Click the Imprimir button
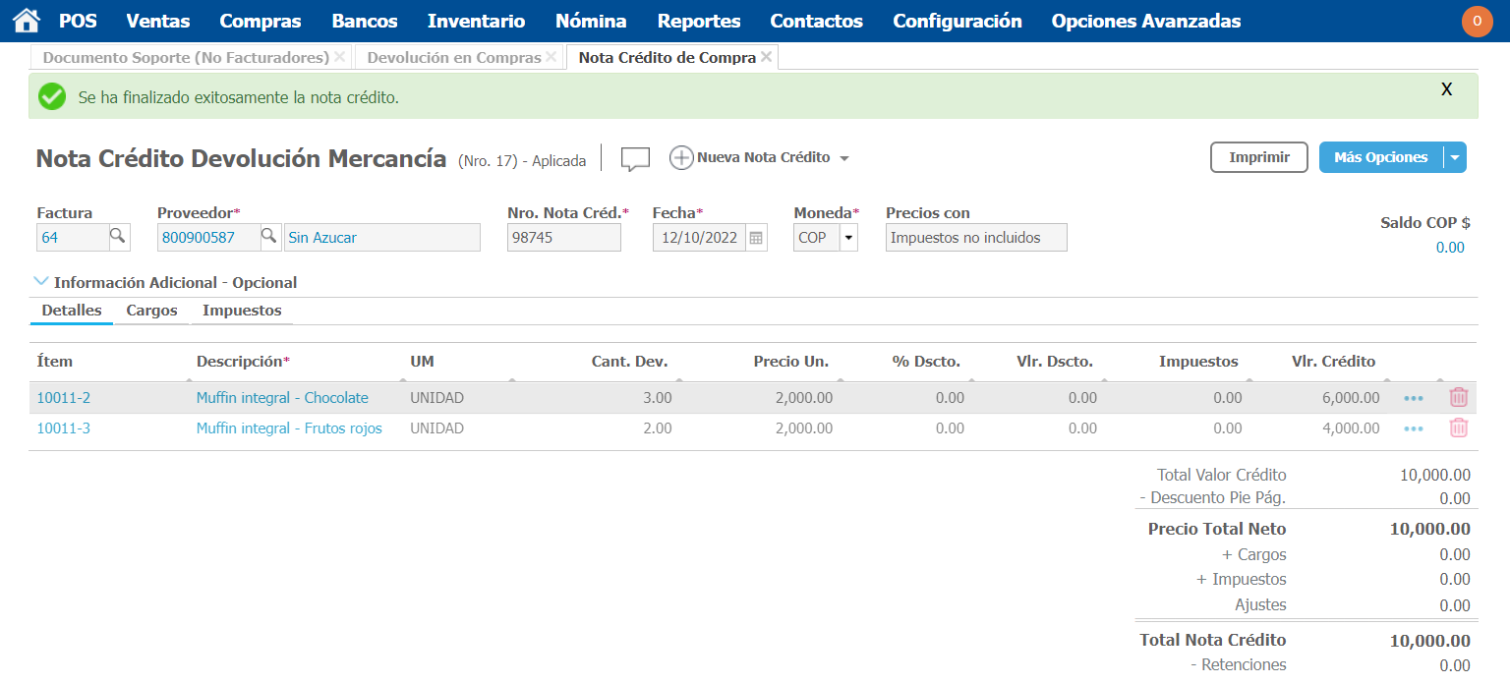The width and height of the screenshot is (1510, 684). coord(1258,157)
